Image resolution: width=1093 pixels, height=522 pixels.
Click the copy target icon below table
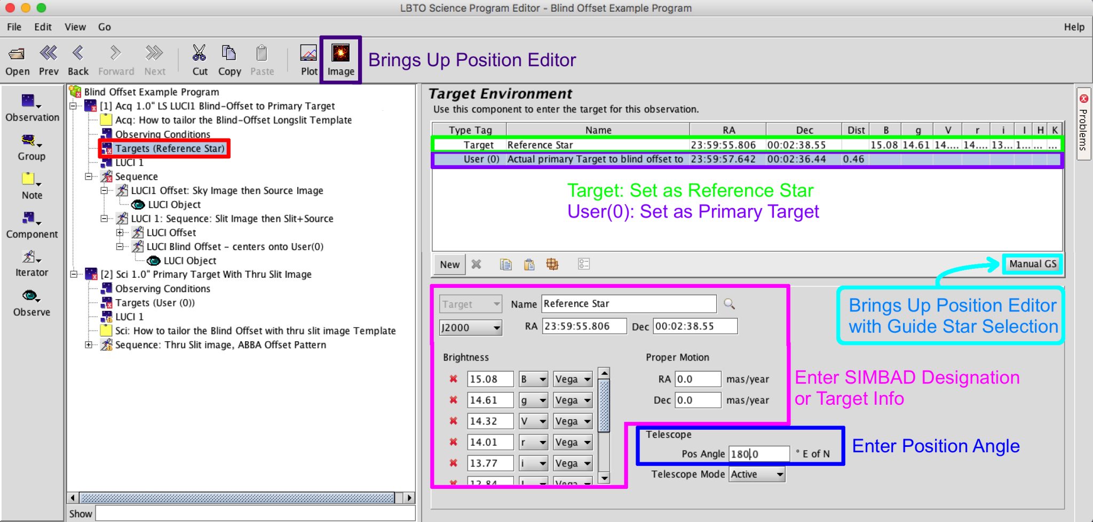tap(505, 264)
